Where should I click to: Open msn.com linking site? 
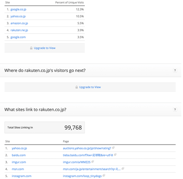[x=18, y=169]
